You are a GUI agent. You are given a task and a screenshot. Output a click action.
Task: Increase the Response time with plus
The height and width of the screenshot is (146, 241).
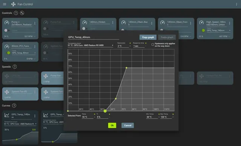[146, 43]
